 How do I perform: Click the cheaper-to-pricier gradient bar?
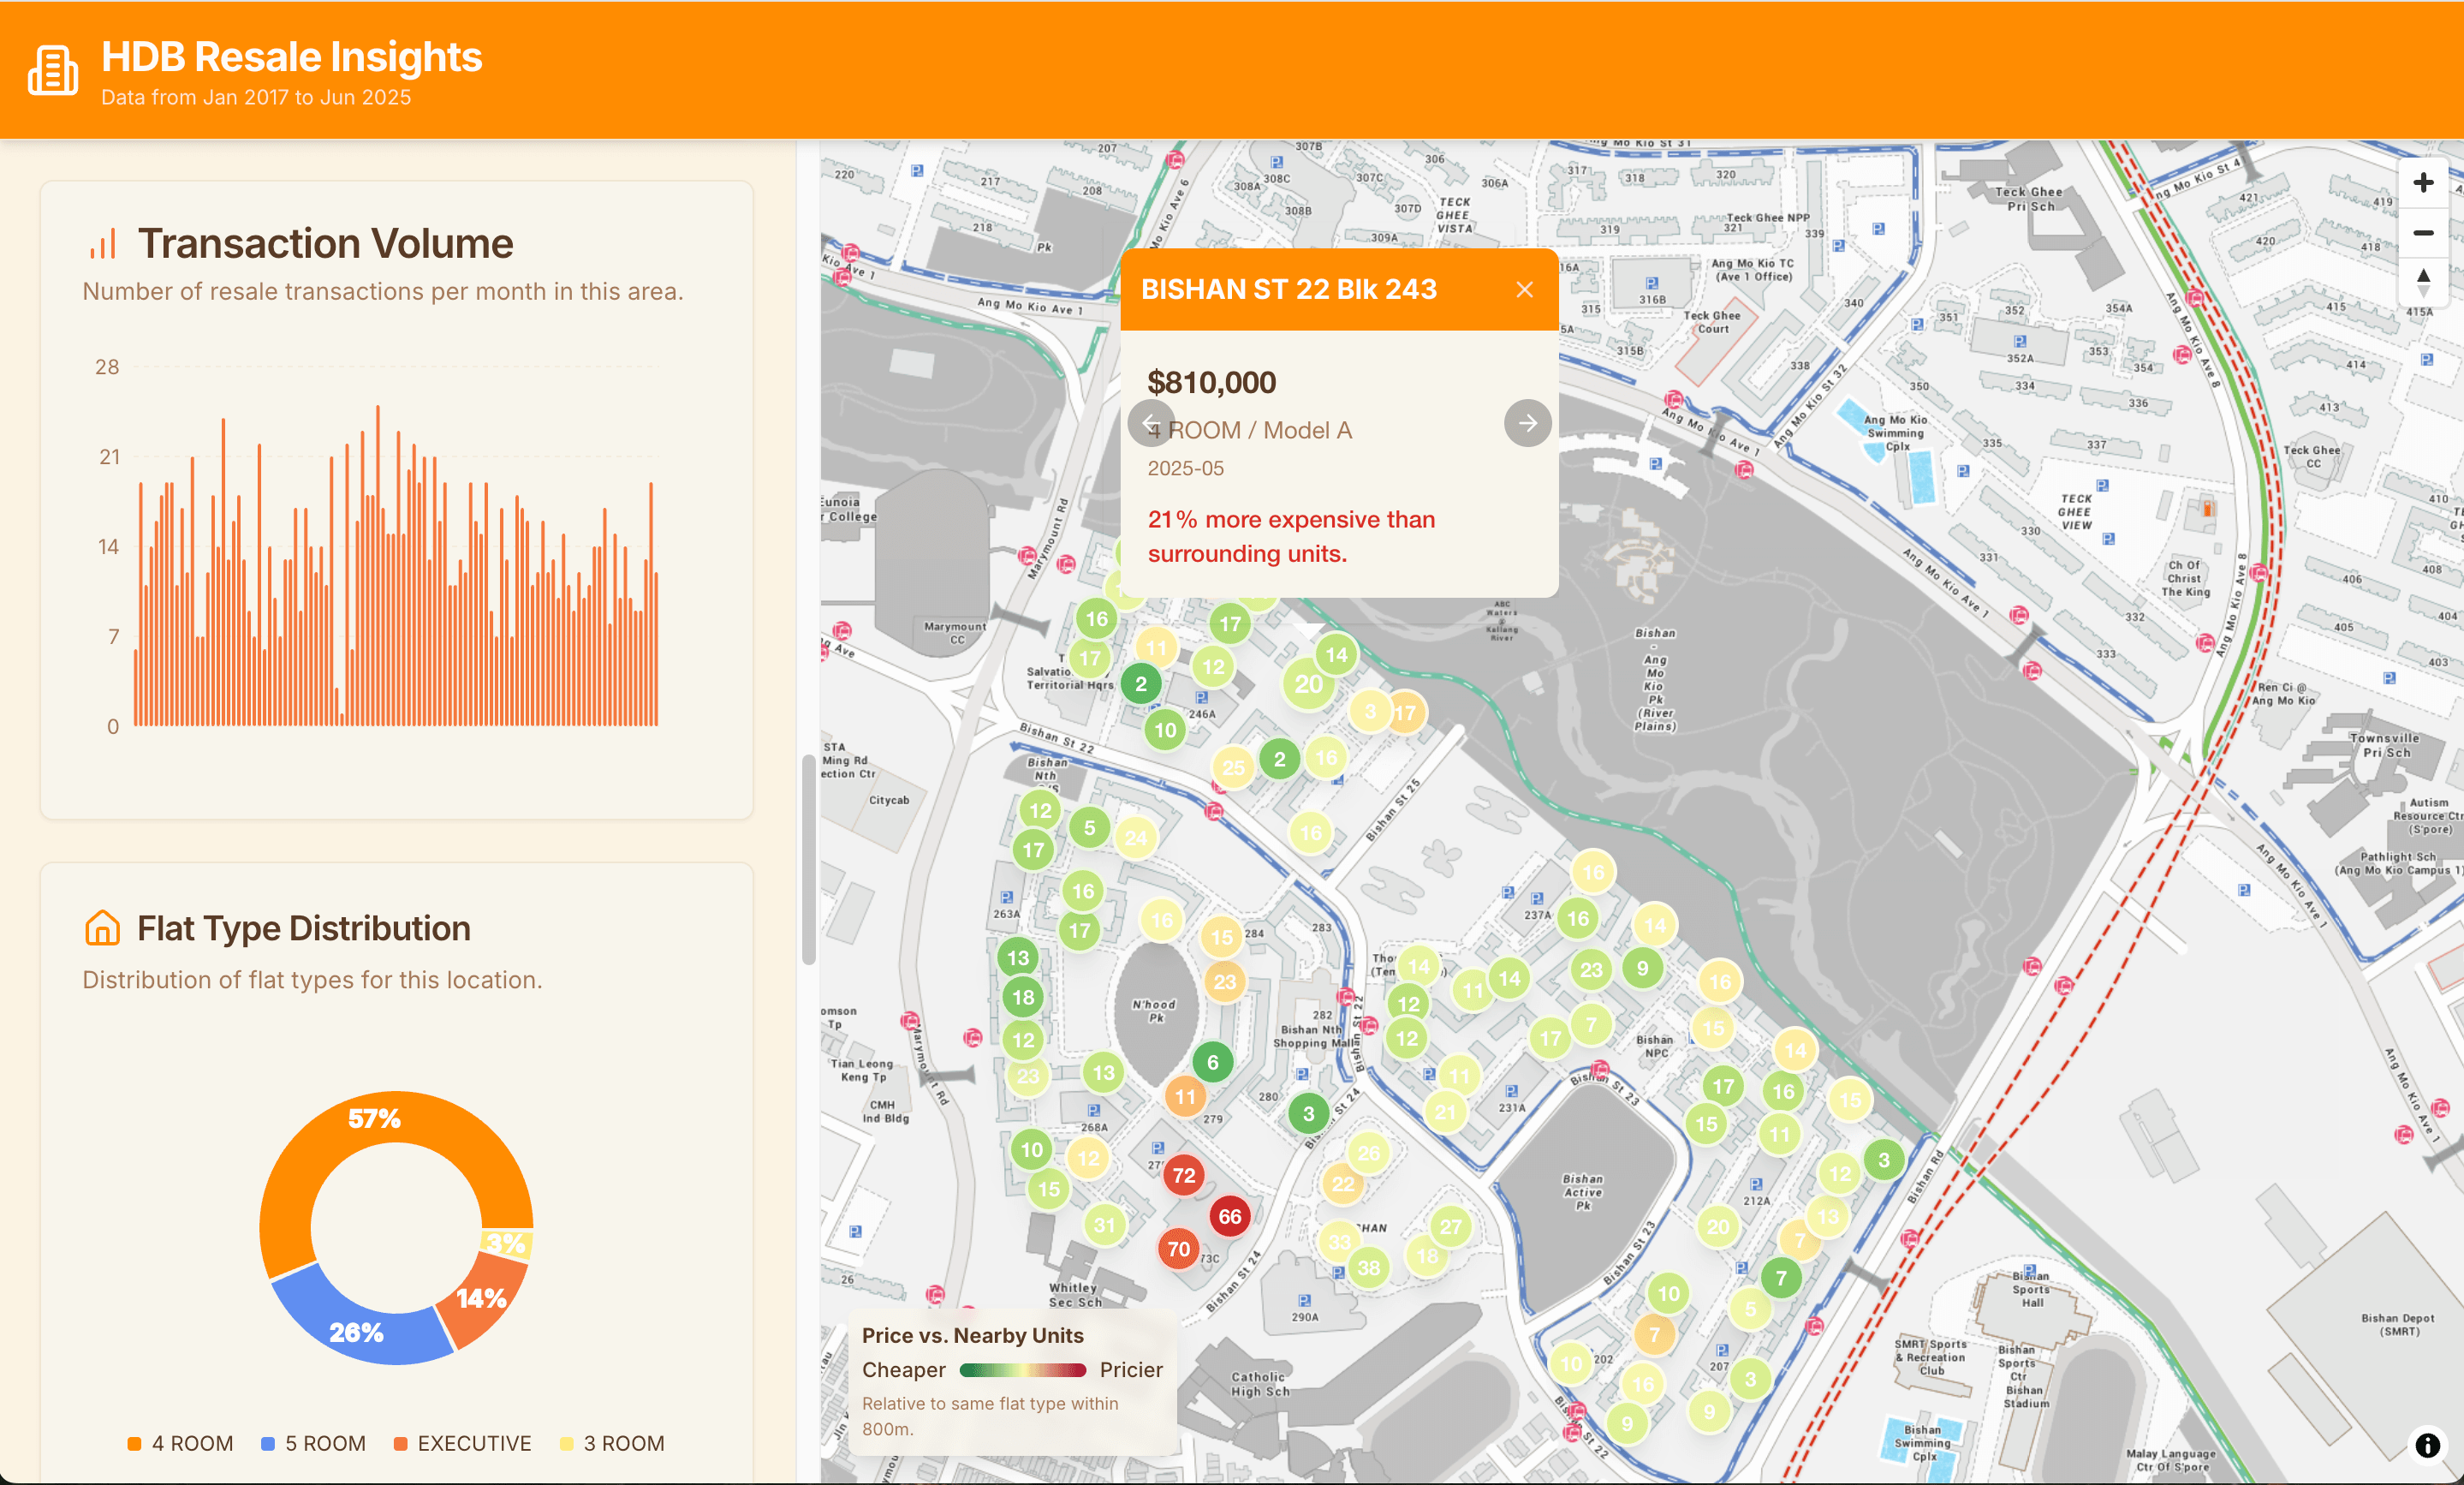click(x=1022, y=1371)
